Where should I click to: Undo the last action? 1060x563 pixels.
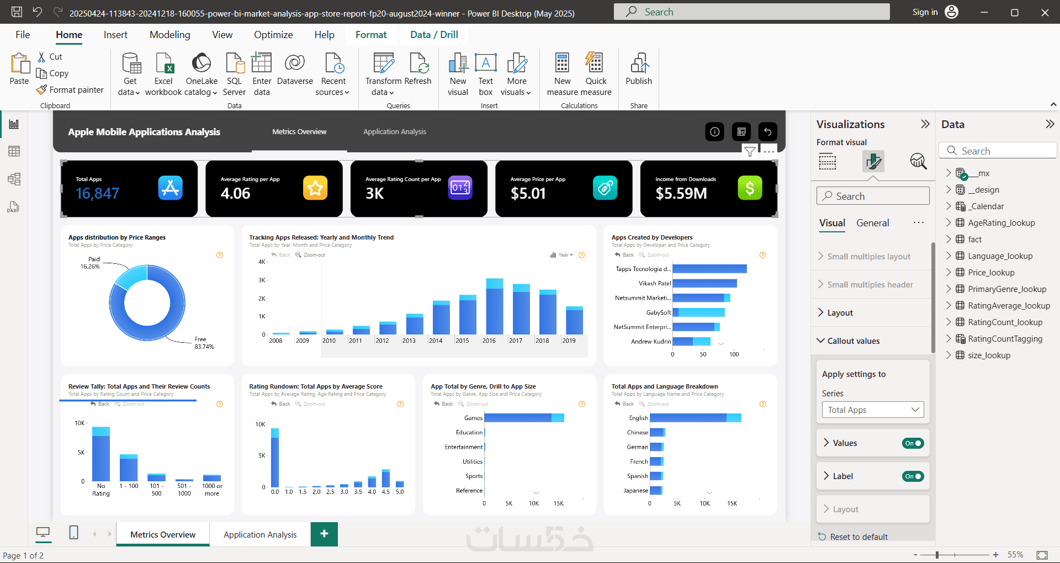coord(38,12)
